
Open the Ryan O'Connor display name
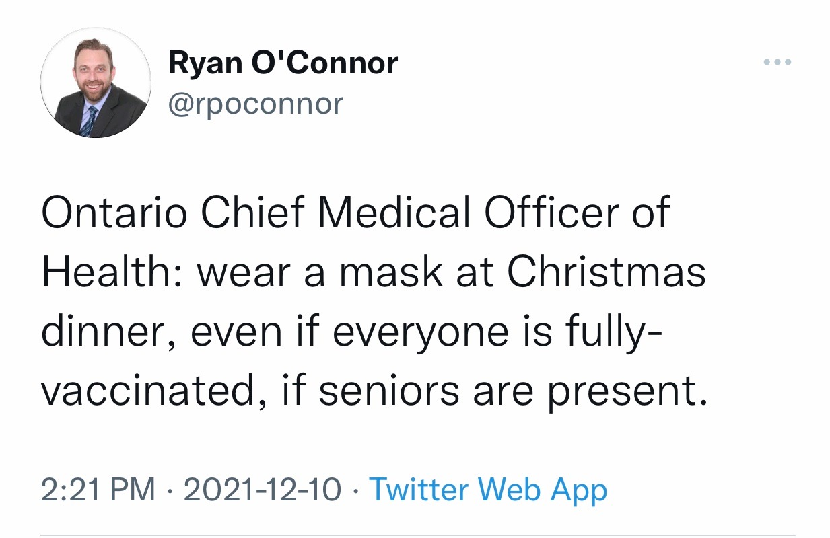(x=283, y=63)
